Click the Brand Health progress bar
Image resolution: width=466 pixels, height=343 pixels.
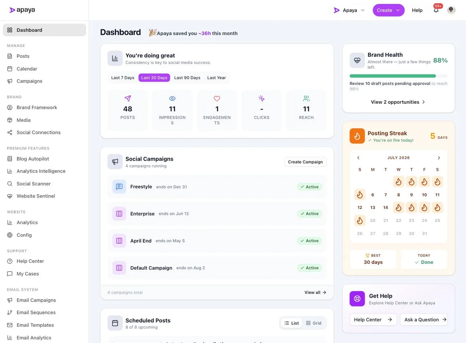coord(398,76)
